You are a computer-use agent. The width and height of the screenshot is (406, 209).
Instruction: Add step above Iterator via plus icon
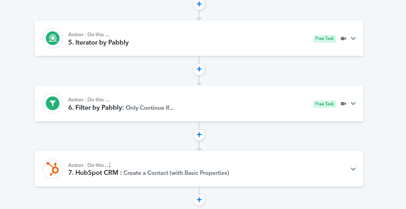[199, 4]
